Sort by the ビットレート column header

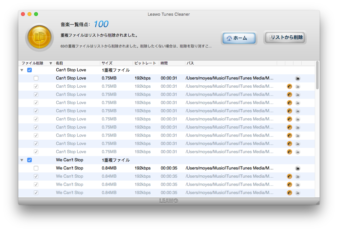(x=146, y=63)
